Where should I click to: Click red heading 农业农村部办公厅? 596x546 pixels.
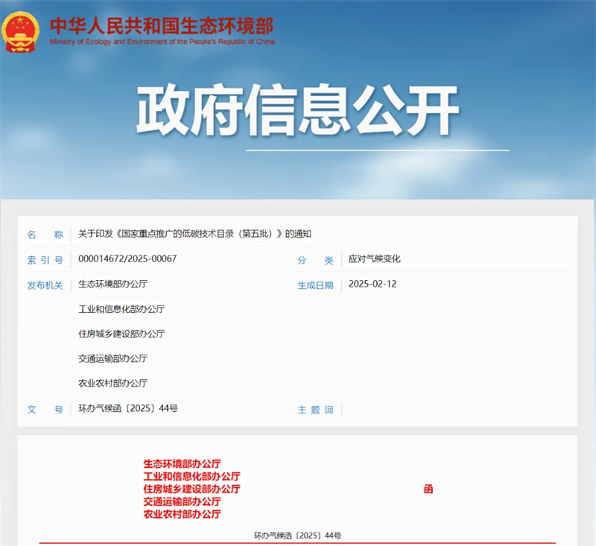pos(182,514)
